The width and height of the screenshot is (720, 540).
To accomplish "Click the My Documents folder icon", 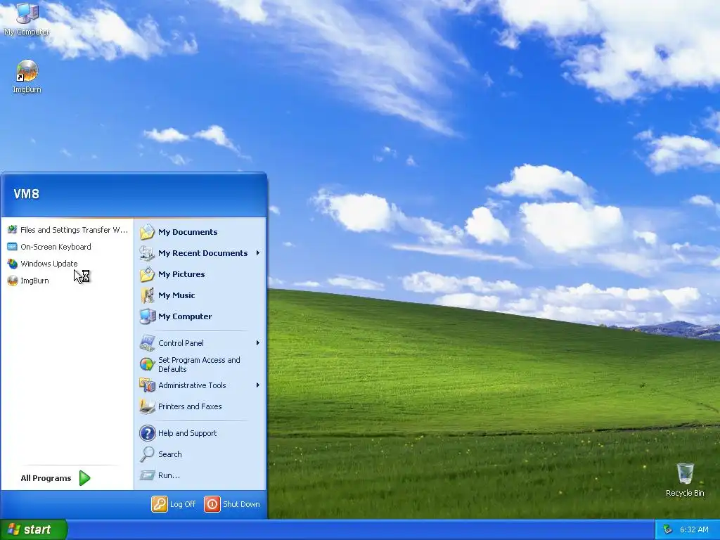I will click(148, 232).
